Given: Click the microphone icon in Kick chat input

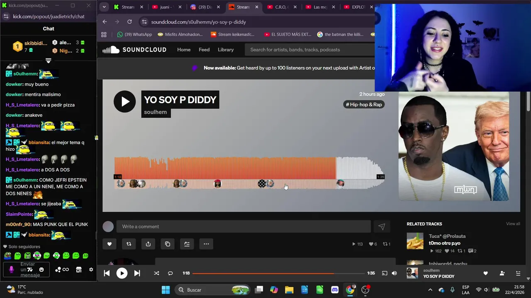Looking at the screenshot, I should click(11, 269).
